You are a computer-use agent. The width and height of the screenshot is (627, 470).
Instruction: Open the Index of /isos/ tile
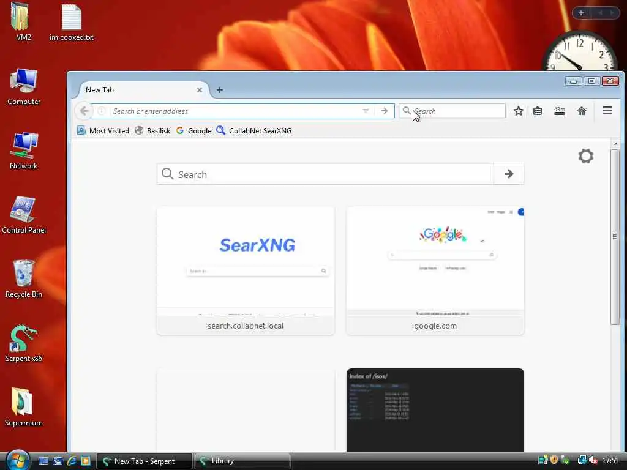435,410
